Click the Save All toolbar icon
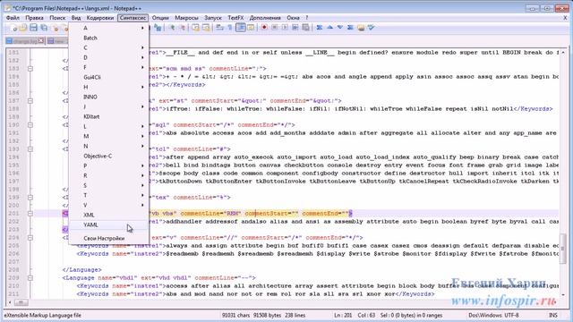Viewport: 573px width, 322px height. pyautogui.click(x=44, y=28)
